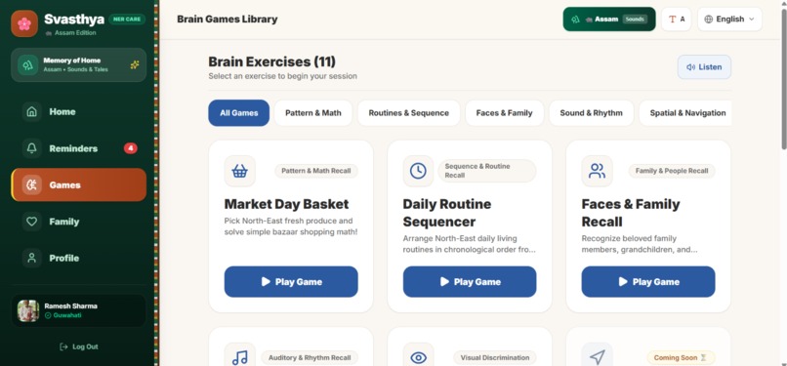Viewport: 787px width, 366px height.
Task: Play the Faces & Family Recall game
Action: click(648, 282)
